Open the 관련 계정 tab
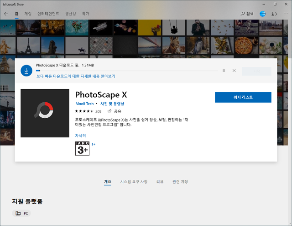 tap(180, 181)
